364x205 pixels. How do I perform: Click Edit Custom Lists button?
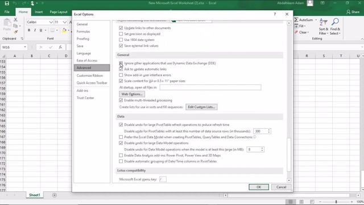(x=201, y=107)
